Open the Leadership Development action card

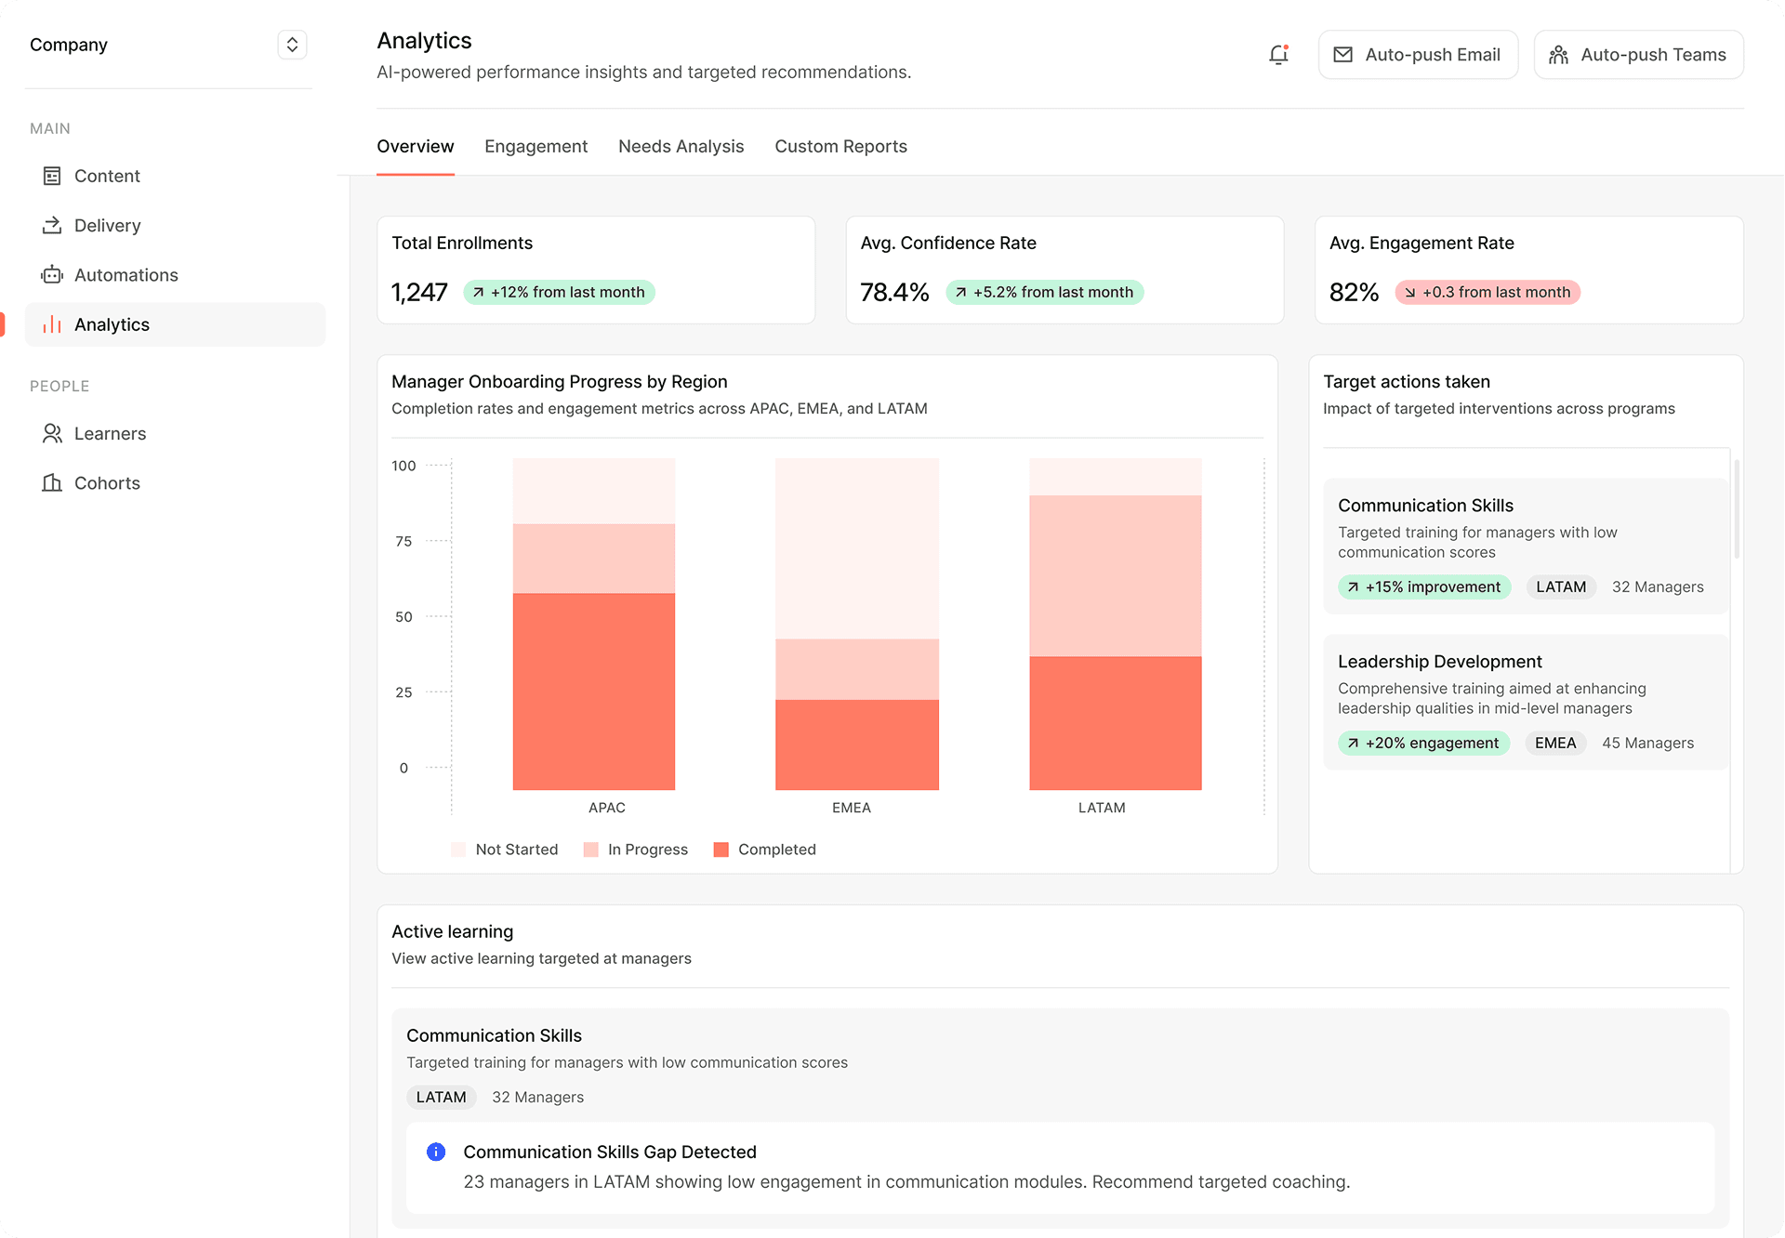[x=1525, y=701]
